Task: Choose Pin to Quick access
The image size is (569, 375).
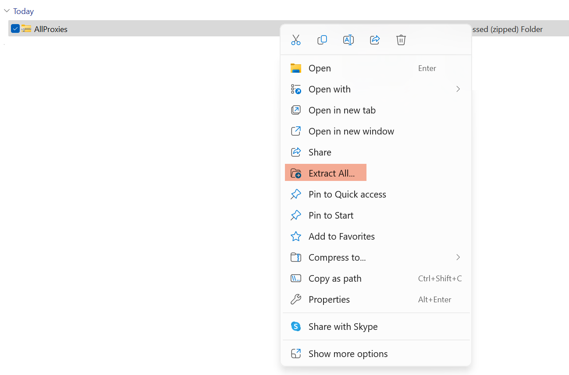Action: click(347, 195)
